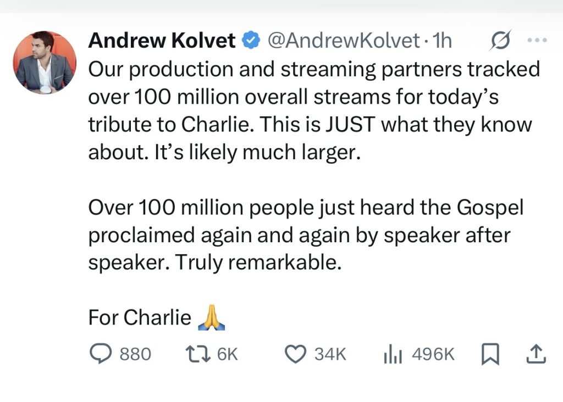Screen dimensions: 563x402
Task: Click the Andrew Kolvet display name
Action: [x=162, y=41]
